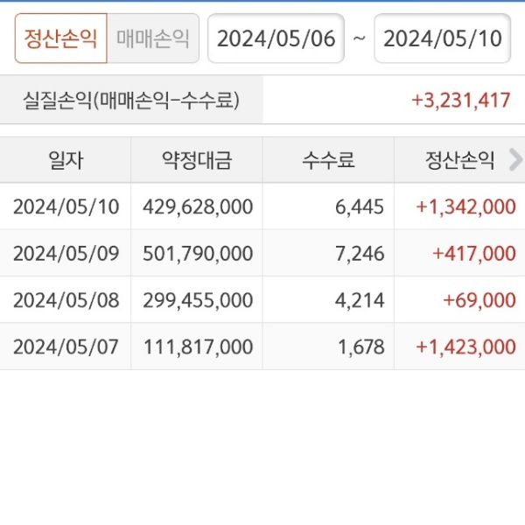Switch to the 매매손익 tab
The image size is (525, 525).
coord(153,38)
